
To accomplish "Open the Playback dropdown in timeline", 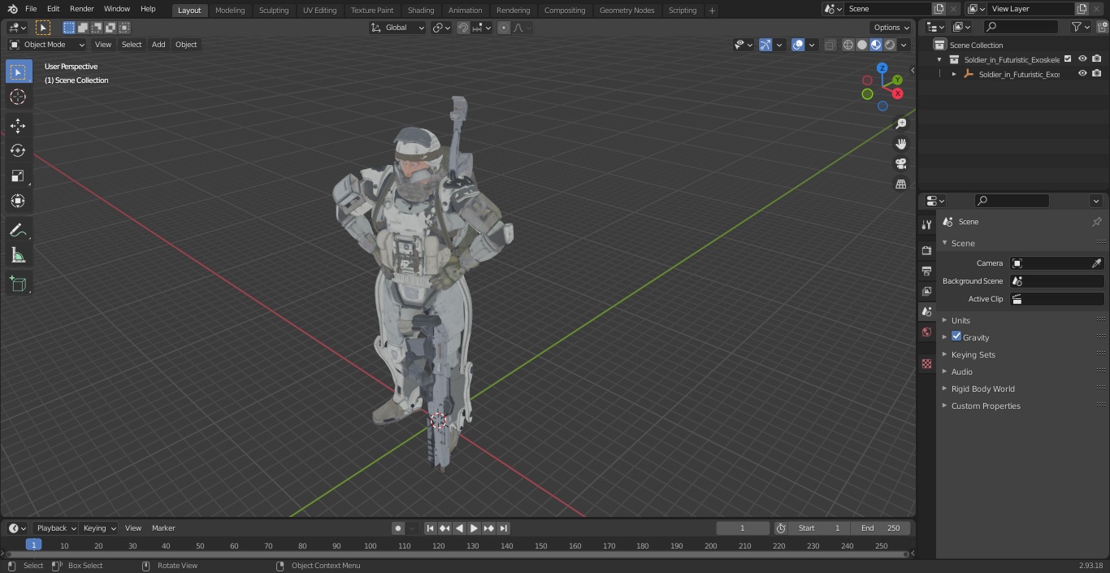I will click(56, 528).
